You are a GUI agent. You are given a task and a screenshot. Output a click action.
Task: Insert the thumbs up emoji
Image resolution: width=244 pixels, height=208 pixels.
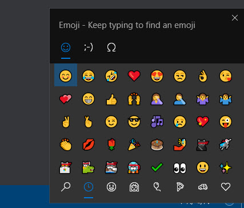[111, 99]
